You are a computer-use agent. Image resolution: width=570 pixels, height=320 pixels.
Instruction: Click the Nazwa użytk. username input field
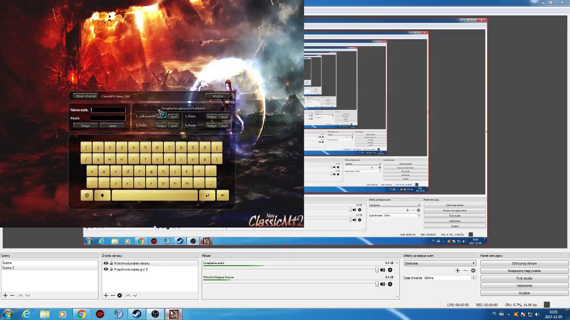[x=108, y=110]
